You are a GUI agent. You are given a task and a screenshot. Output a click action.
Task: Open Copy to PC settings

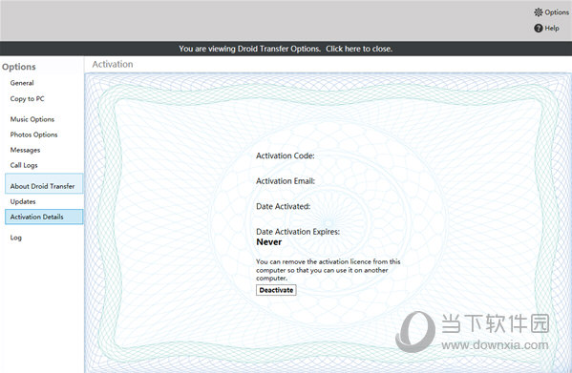[x=27, y=98]
